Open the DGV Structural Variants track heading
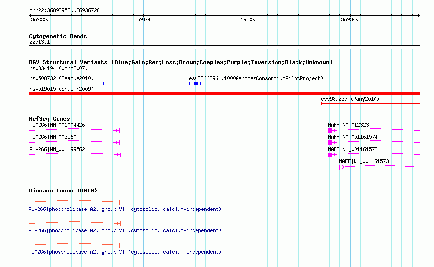 pos(180,62)
